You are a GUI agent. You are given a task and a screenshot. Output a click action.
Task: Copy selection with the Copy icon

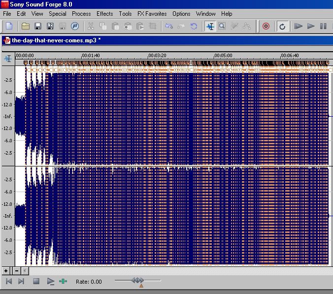click(103, 26)
